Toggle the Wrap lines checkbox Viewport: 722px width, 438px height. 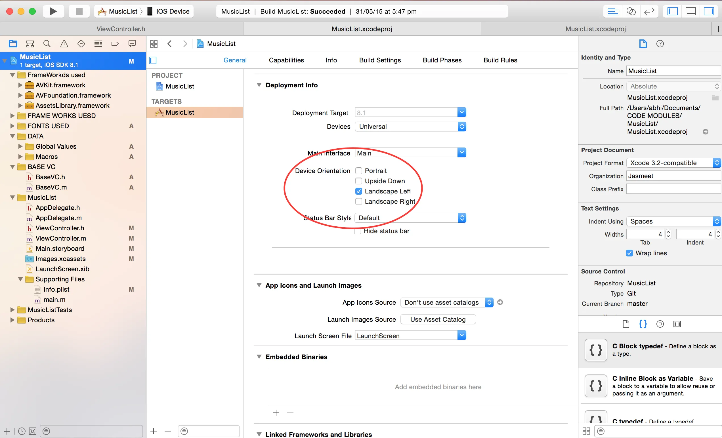point(629,253)
